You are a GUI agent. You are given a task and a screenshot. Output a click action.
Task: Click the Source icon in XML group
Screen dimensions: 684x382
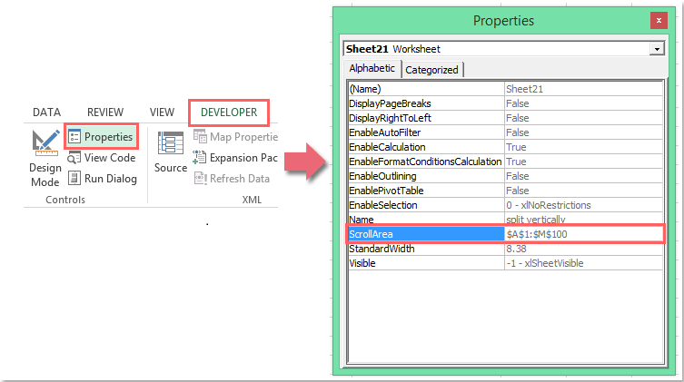coord(170,145)
